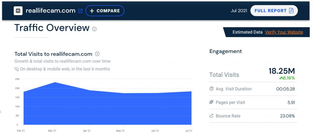Click the Mar '21 peak on the chart
This screenshot has height=138, width=313.
55,82
